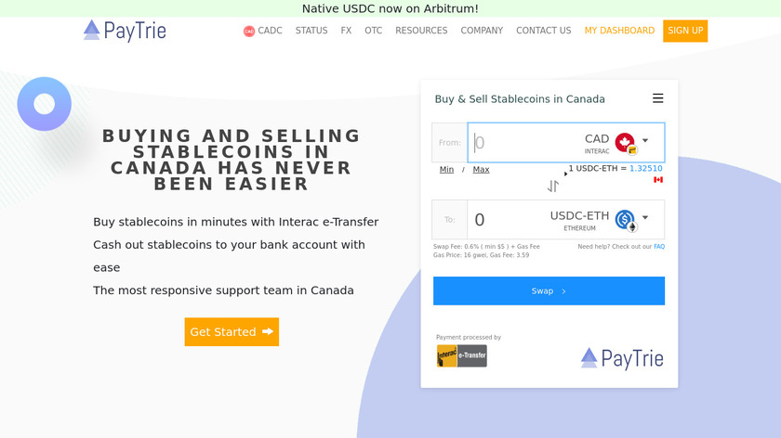Image resolution: width=781 pixels, height=438 pixels.
Task: Swap direction using the up-down arrows icon
Action: (x=553, y=187)
